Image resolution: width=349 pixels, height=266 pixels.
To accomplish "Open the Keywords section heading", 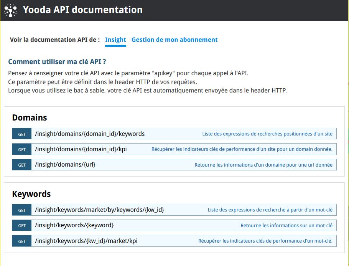I will point(31,194).
